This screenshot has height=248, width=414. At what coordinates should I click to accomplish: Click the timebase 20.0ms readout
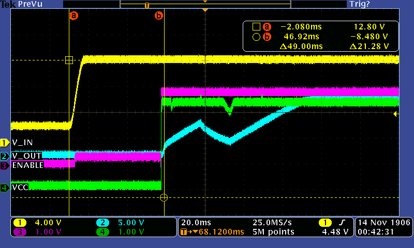click(196, 223)
